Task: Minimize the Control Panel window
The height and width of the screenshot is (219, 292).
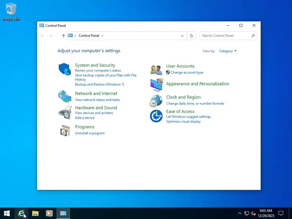Action: [228, 25]
